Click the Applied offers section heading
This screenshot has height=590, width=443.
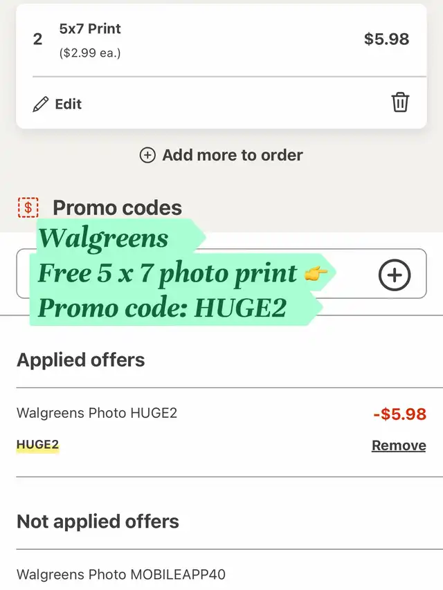pyautogui.click(x=80, y=360)
